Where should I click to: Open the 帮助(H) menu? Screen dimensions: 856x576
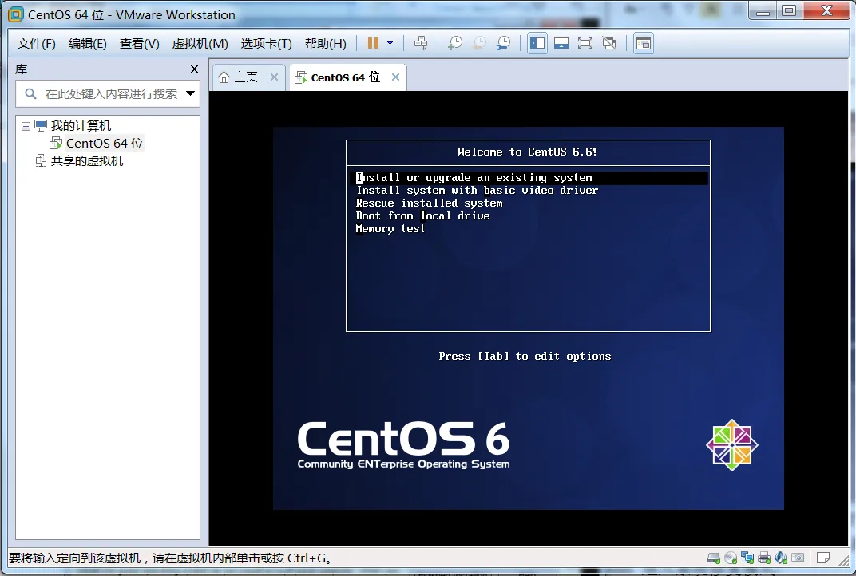[x=325, y=44]
